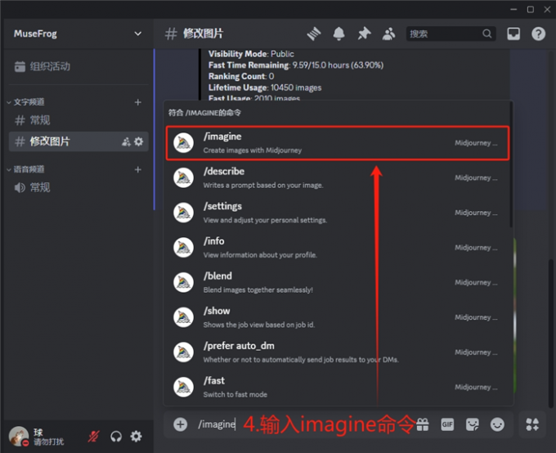556x453 pixels.
Task: Select the 修改图片 channel in sidebar
Action: (78, 141)
